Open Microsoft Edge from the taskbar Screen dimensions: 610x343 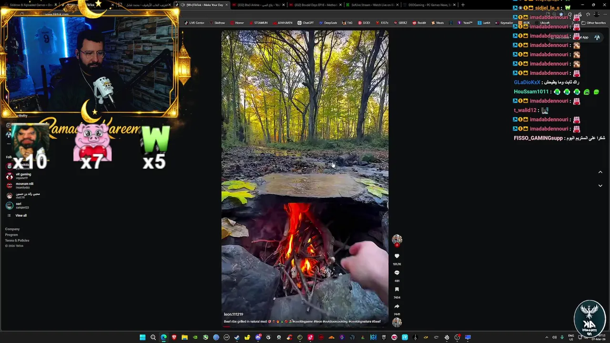pyautogui.click(x=163, y=337)
